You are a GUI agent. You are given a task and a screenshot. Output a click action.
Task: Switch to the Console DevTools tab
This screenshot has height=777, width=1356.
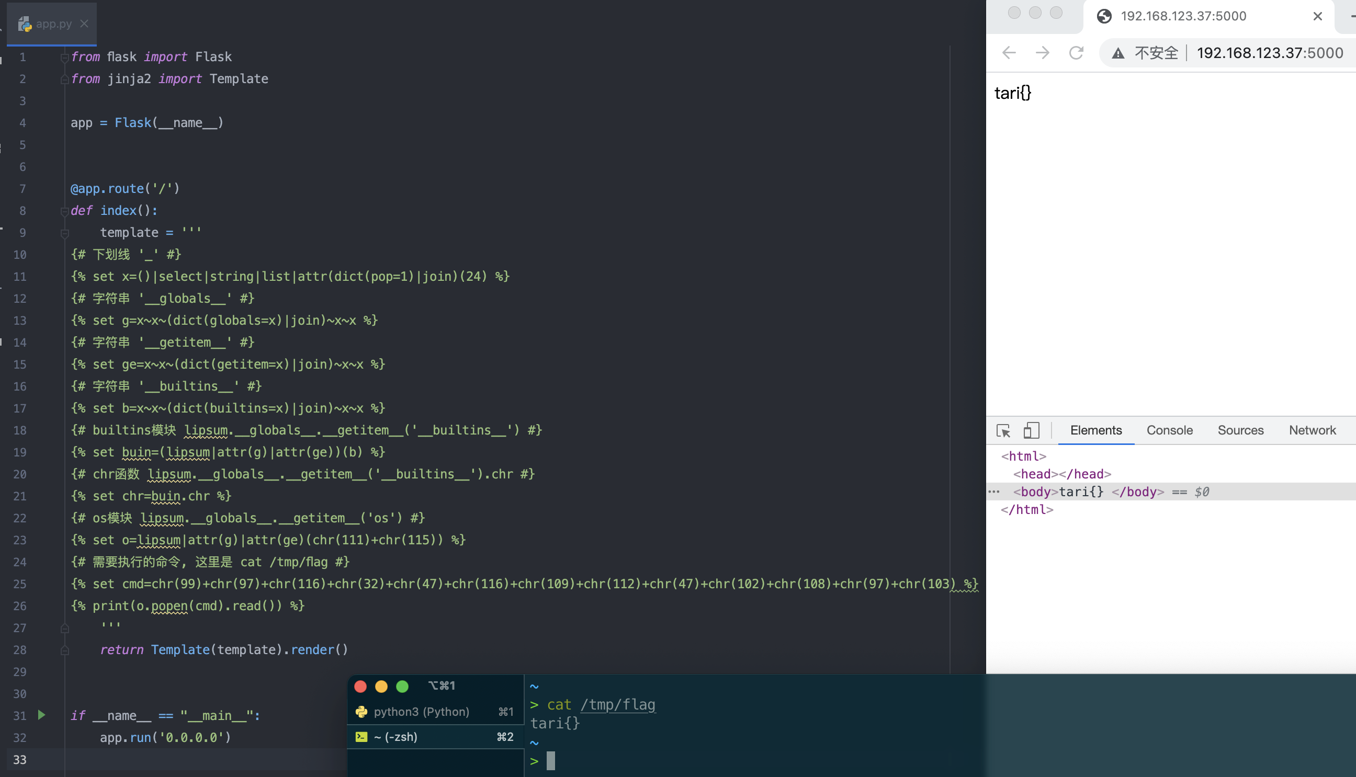(x=1169, y=430)
